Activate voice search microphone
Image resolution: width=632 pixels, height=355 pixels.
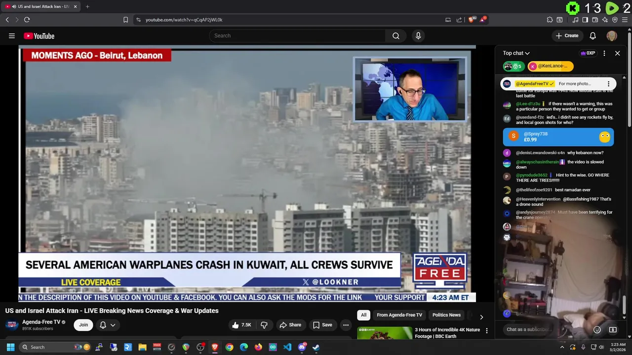pos(418,35)
